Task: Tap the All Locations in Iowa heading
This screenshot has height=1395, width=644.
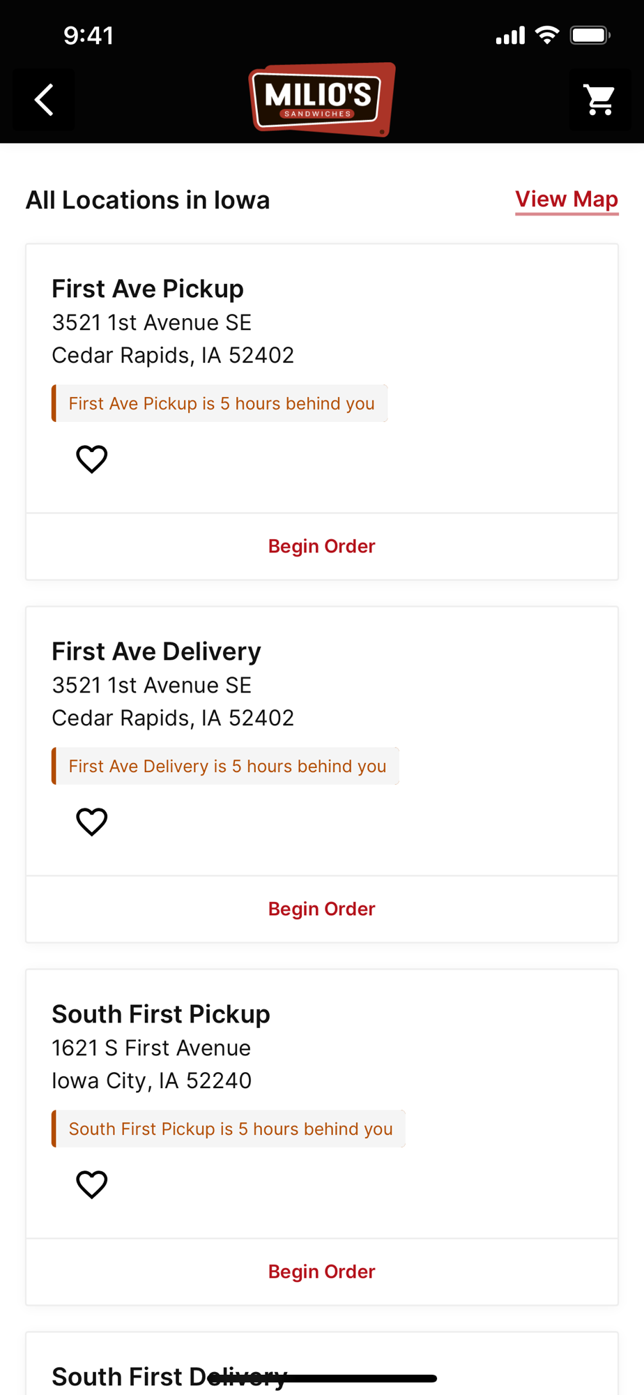Action: [148, 200]
